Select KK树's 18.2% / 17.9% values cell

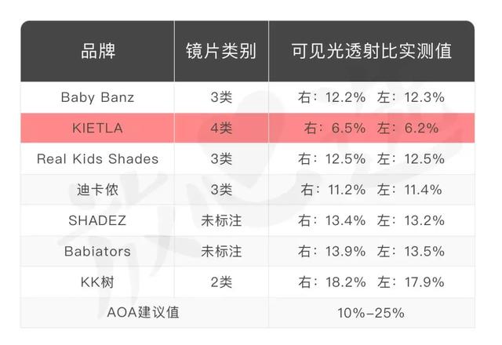point(372,281)
